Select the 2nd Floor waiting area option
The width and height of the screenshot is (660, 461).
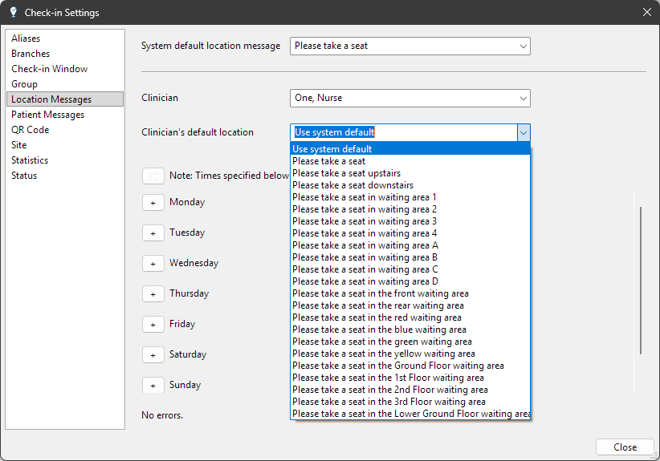tap(390, 390)
